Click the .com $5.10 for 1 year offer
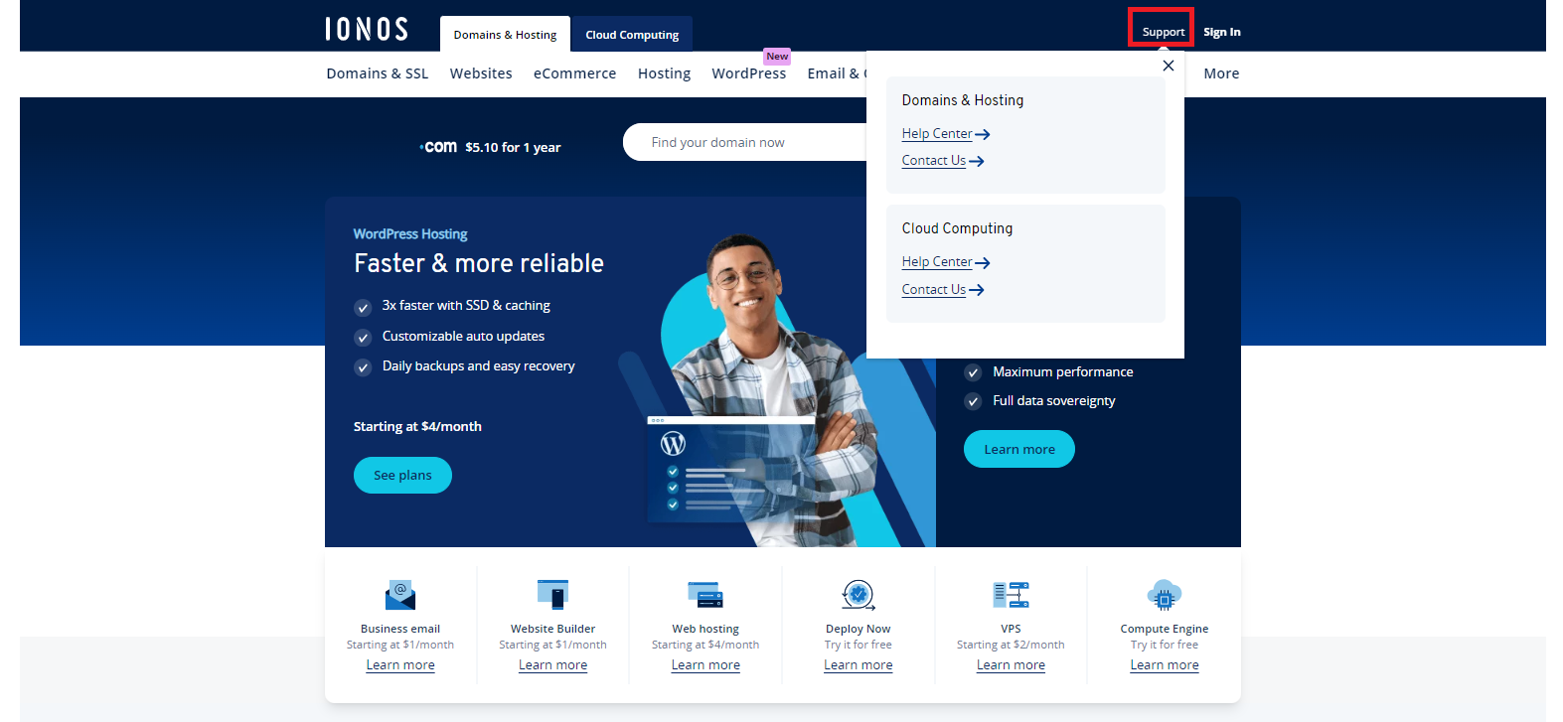Image resolution: width=1563 pixels, height=722 pixels. (490, 147)
